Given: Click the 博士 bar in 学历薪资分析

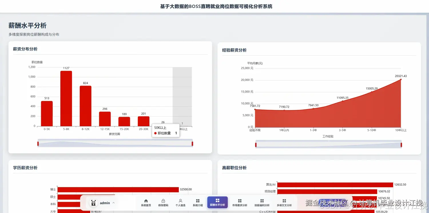Looking at the screenshot, I should click(118, 190).
